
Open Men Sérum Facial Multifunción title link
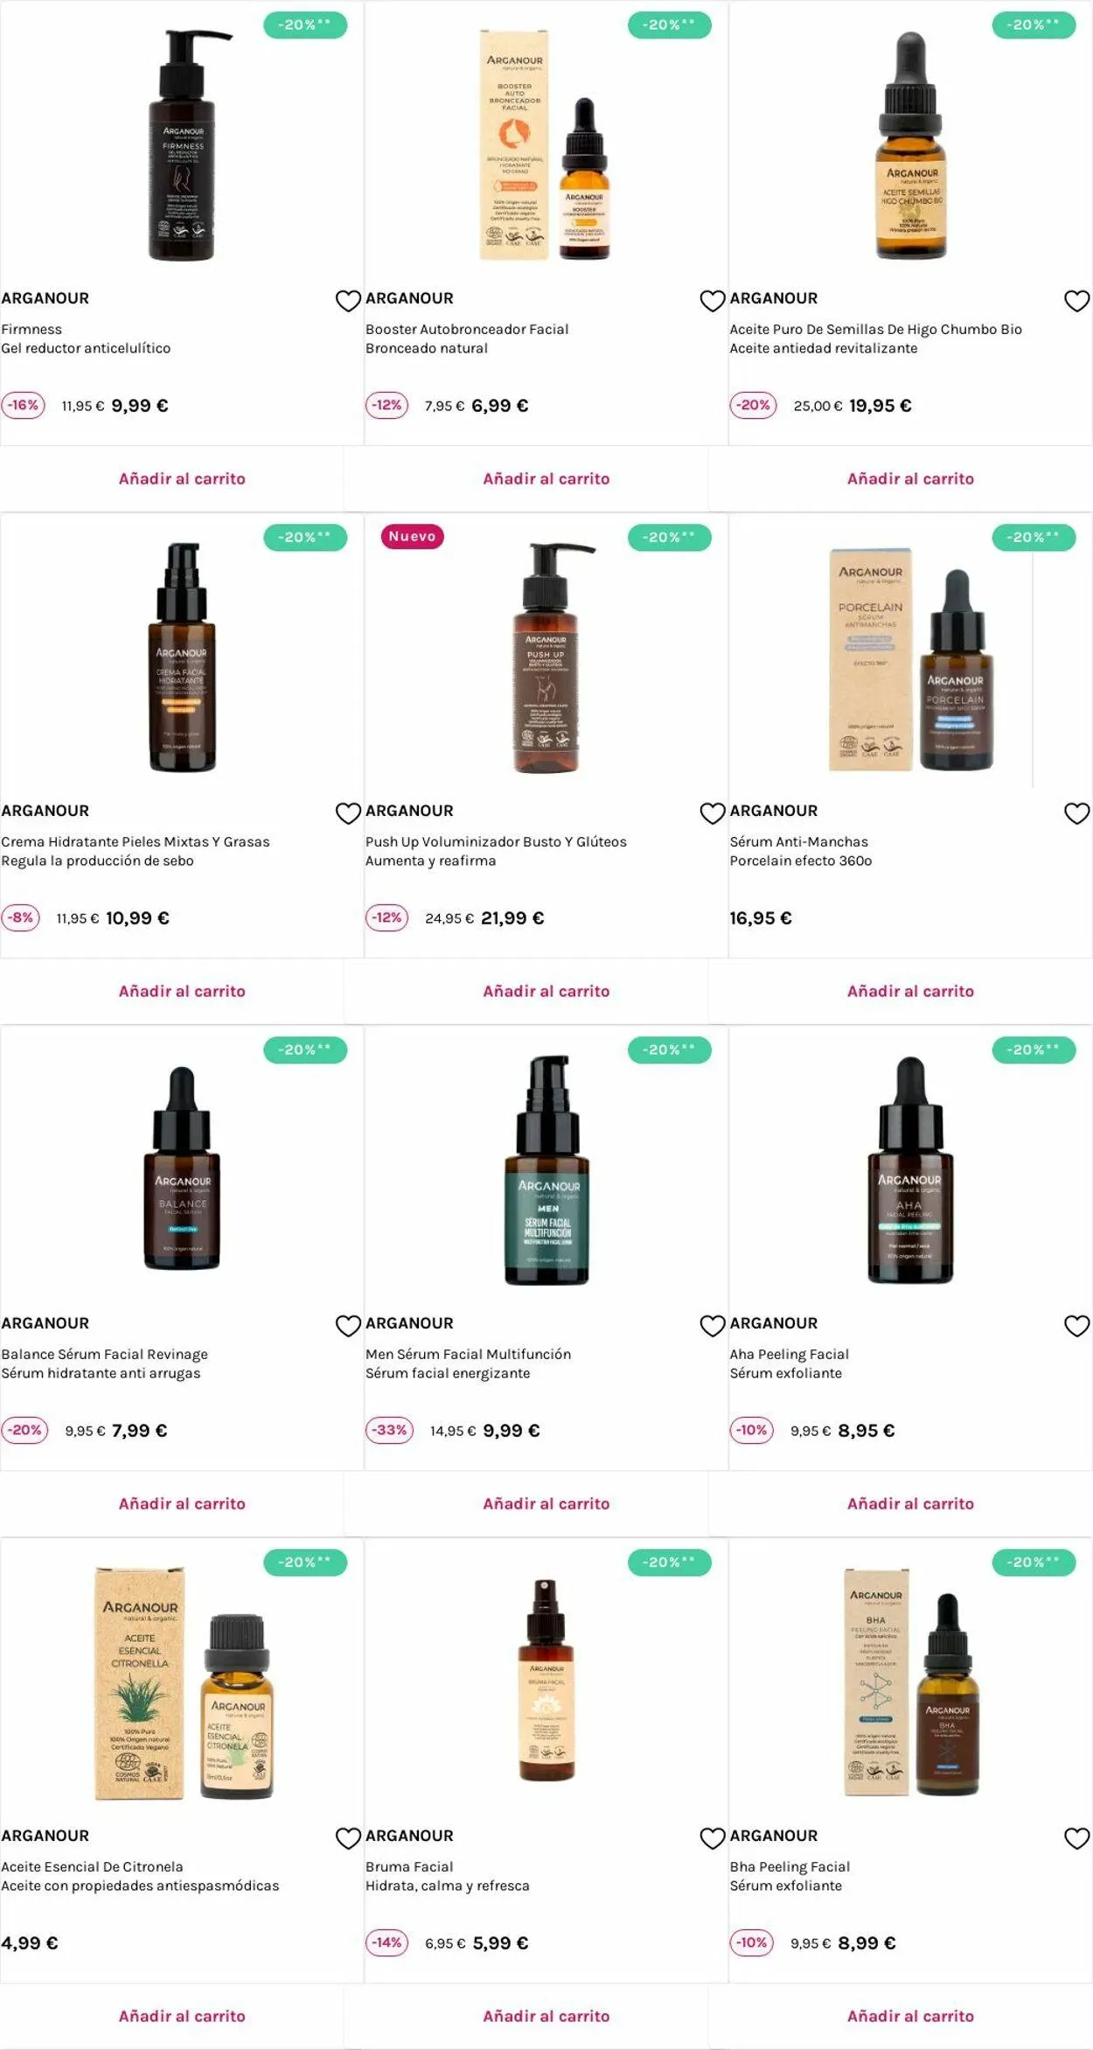(x=468, y=1354)
